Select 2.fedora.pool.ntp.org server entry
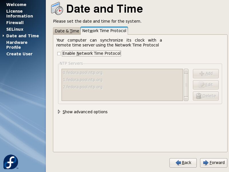The height and width of the screenshot is (172, 229). [x=122, y=87]
